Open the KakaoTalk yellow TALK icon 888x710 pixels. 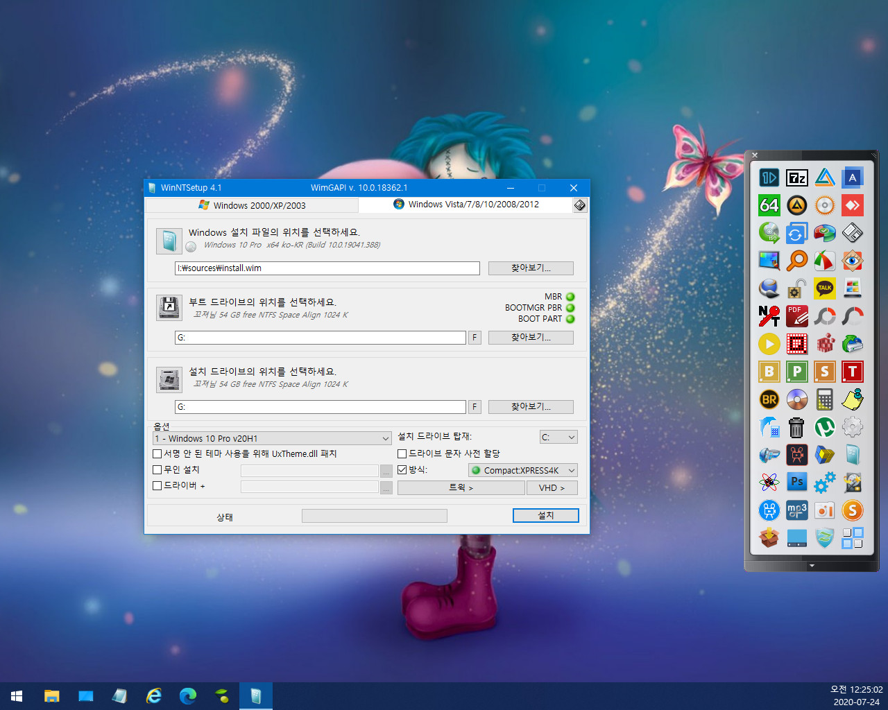pyautogui.click(x=824, y=288)
